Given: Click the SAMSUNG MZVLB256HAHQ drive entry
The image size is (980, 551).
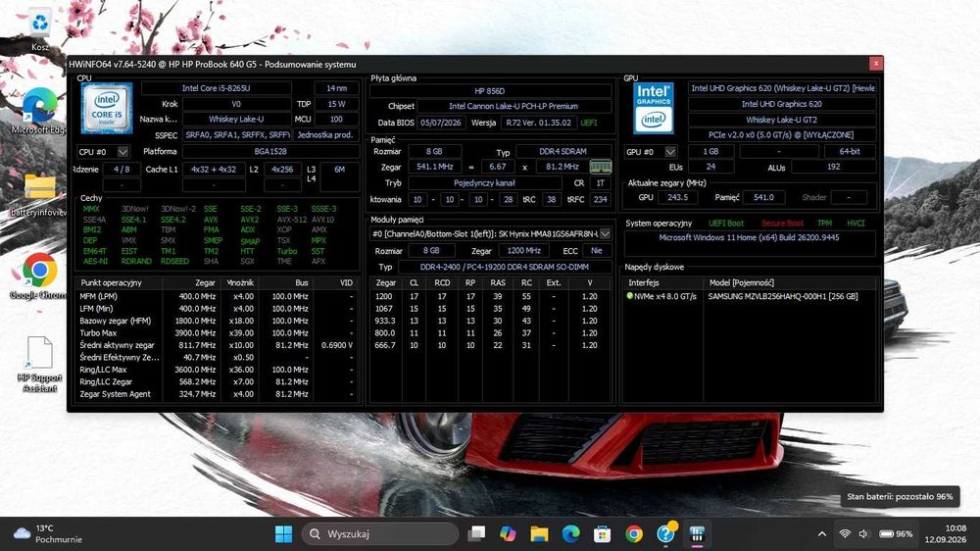Looking at the screenshot, I should tap(782, 296).
